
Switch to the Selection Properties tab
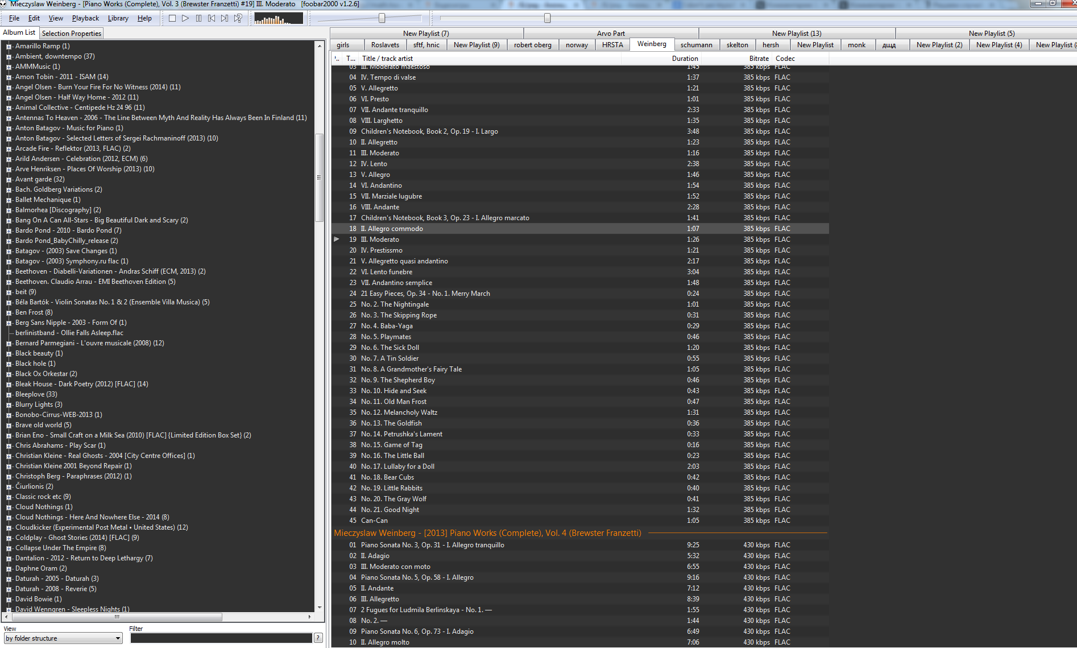coord(72,34)
